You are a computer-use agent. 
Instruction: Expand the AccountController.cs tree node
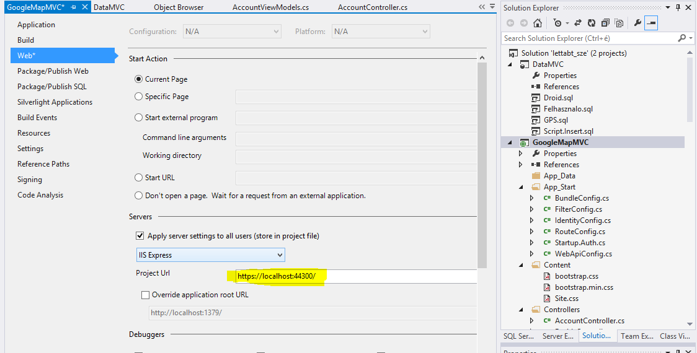(532, 321)
